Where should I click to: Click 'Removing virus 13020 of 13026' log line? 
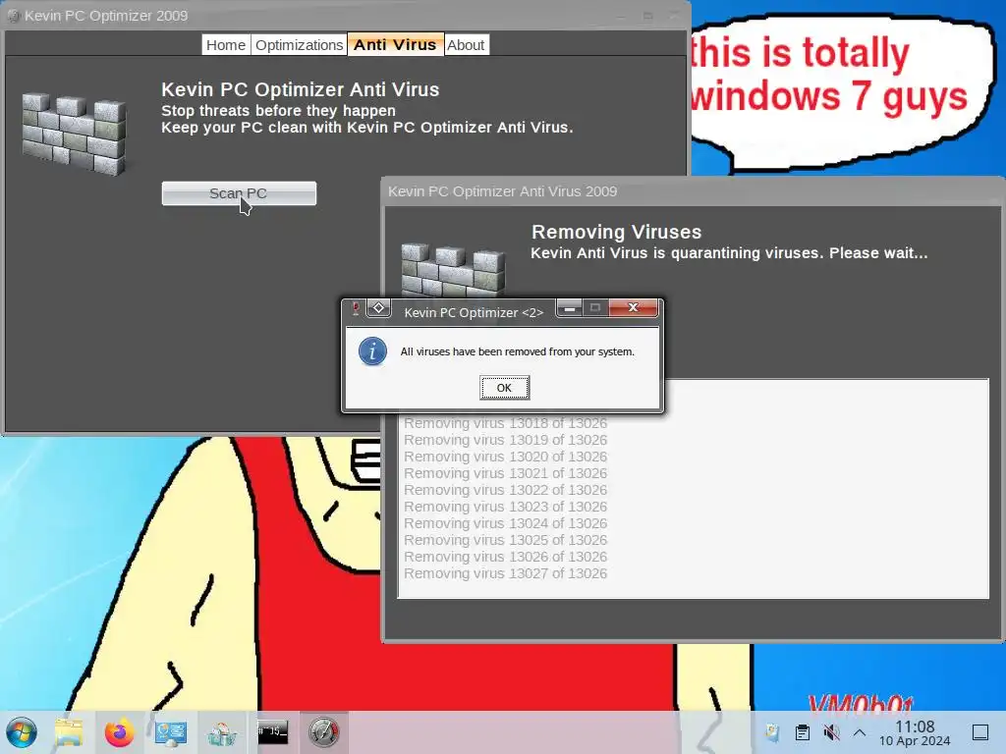(506, 457)
